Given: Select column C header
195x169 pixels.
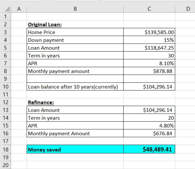Looking at the screenshot, I should [149, 9].
